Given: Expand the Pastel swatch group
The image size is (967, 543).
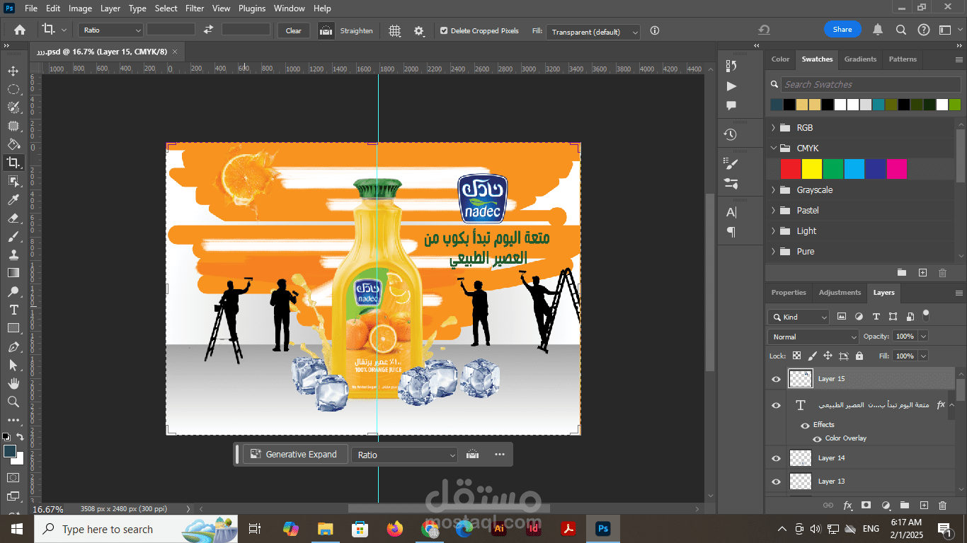Looking at the screenshot, I should coord(773,211).
